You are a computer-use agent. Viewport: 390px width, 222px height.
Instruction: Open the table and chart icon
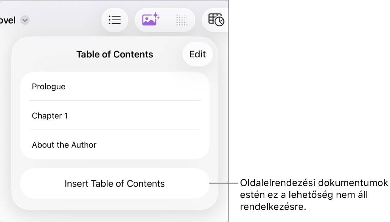click(x=216, y=20)
